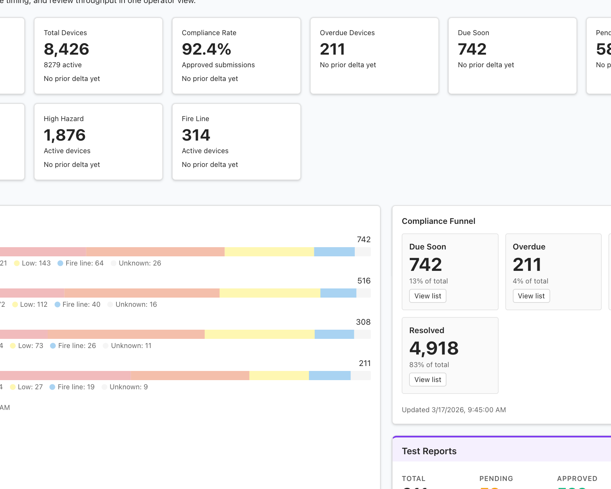Click the 'Unknown: 26' legend entry
Image resolution: width=611 pixels, height=489 pixels.
coord(136,263)
